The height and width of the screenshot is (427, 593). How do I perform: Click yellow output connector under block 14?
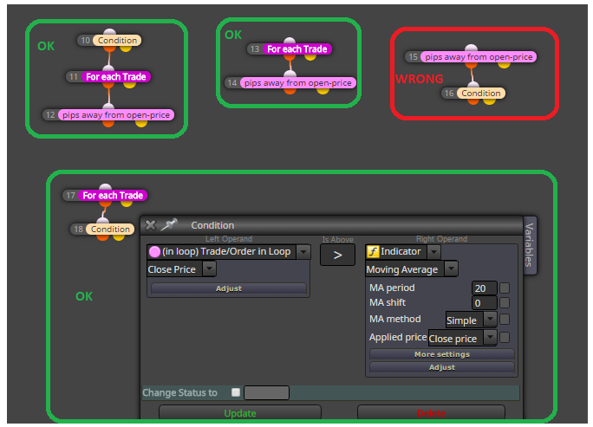click(323, 91)
